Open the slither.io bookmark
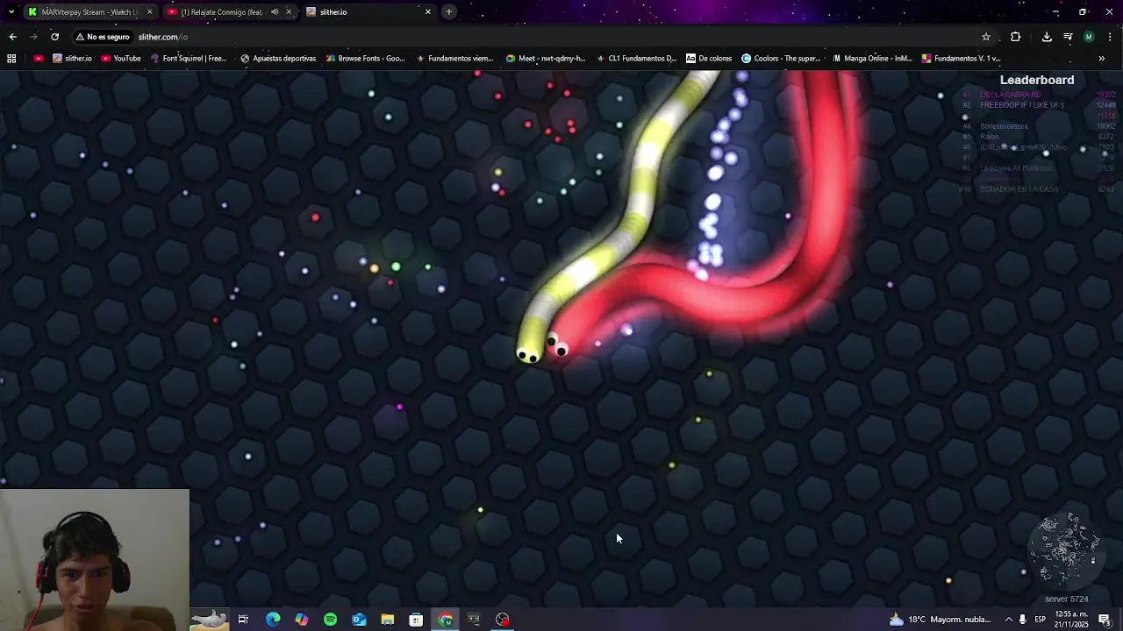 pyautogui.click(x=72, y=59)
